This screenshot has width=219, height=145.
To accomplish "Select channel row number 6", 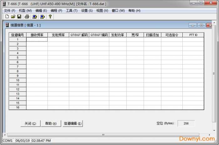I will pyautogui.click(x=18, y=62).
